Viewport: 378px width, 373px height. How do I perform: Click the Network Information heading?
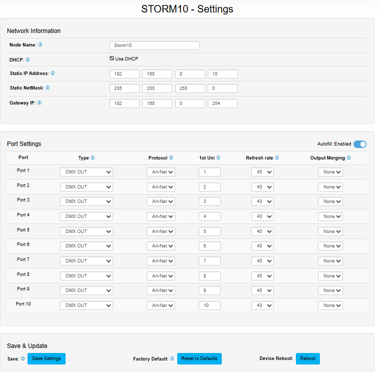pos(34,31)
